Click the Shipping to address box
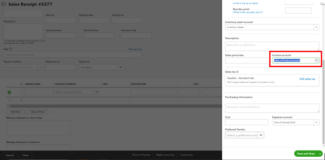This screenshot has height=160, width=325. click(23, 32)
